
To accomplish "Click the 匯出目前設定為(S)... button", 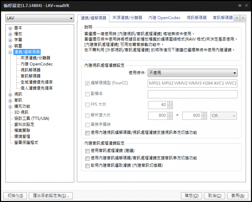I will click(51, 196).
